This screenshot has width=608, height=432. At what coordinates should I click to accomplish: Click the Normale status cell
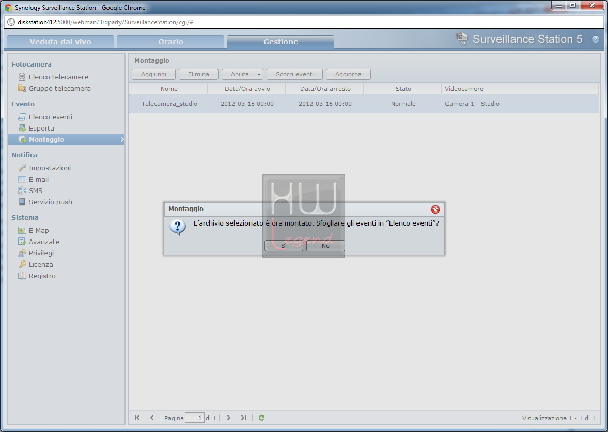click(x=403, y=104)
